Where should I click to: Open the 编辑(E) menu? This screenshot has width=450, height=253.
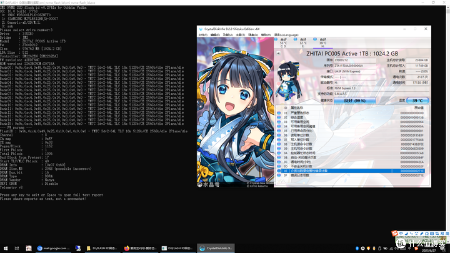[215, 35]
